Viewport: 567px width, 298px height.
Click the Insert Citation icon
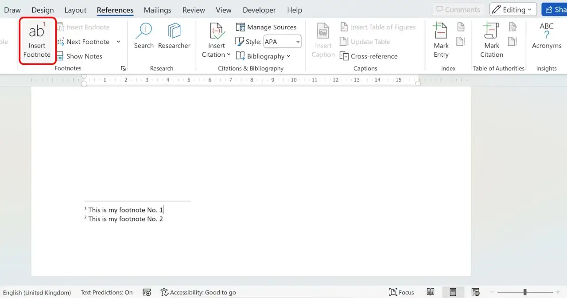pos(217,32)
